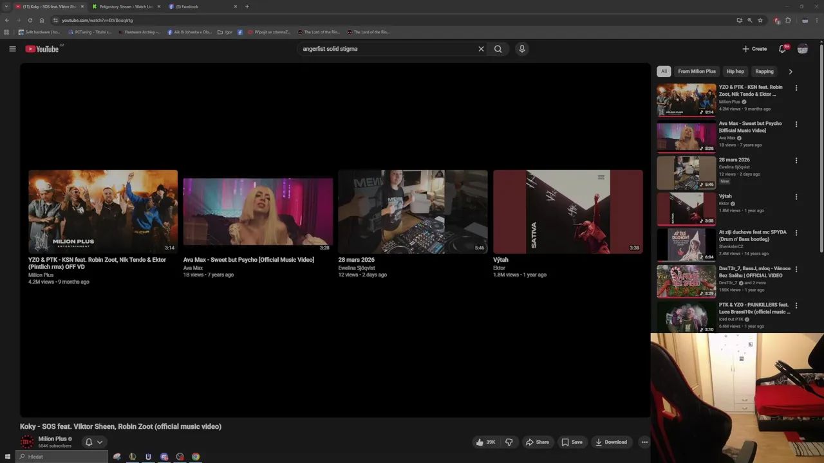
Task: Open a new browser tab
Action: [x=247, y=6]
